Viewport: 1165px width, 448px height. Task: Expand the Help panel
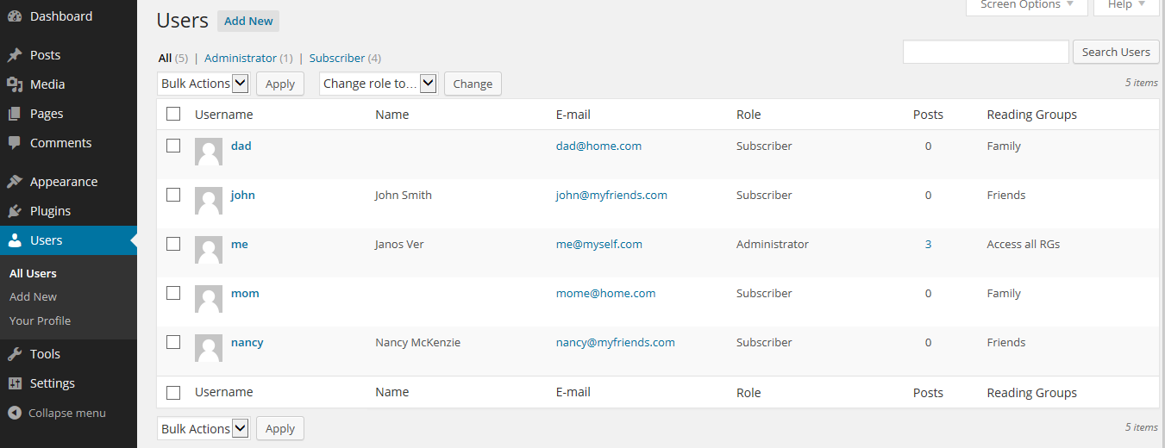pos(1126,5)
